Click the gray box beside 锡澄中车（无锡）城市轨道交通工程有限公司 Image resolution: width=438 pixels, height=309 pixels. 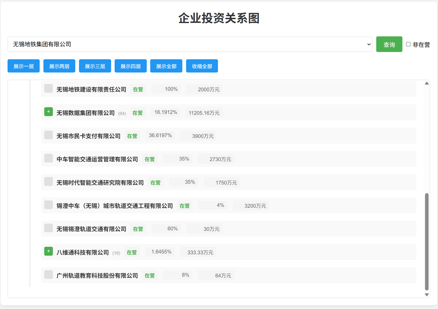(x=49, y=205)
